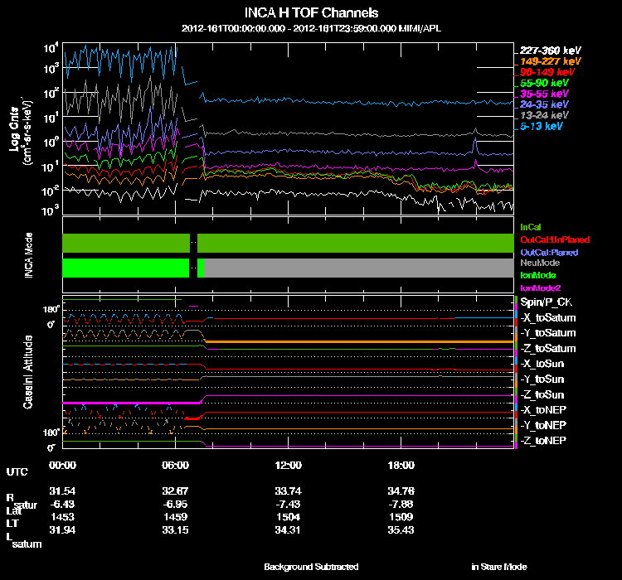The image size is (622, 580).
Task: Click the Spin/P_CK attitude label
Action: (547, 302)
